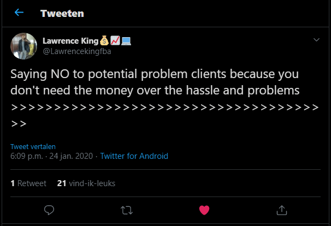Click the laptop emoji by the name
The width and height of the screenshot is (331, 226).
click(x=126, y=40)
